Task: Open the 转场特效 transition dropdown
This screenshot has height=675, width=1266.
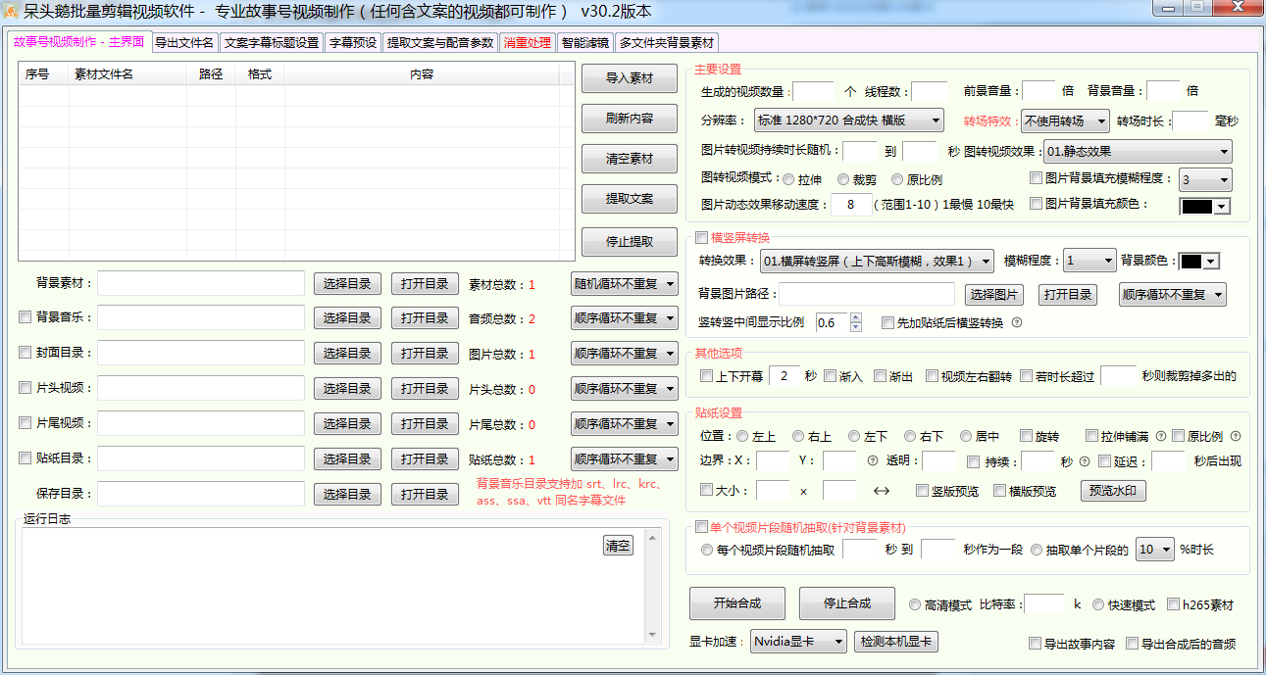Action: coord(1065,121)
